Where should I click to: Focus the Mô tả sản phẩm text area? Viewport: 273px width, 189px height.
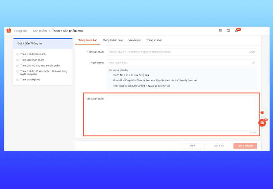coord(181,113)
